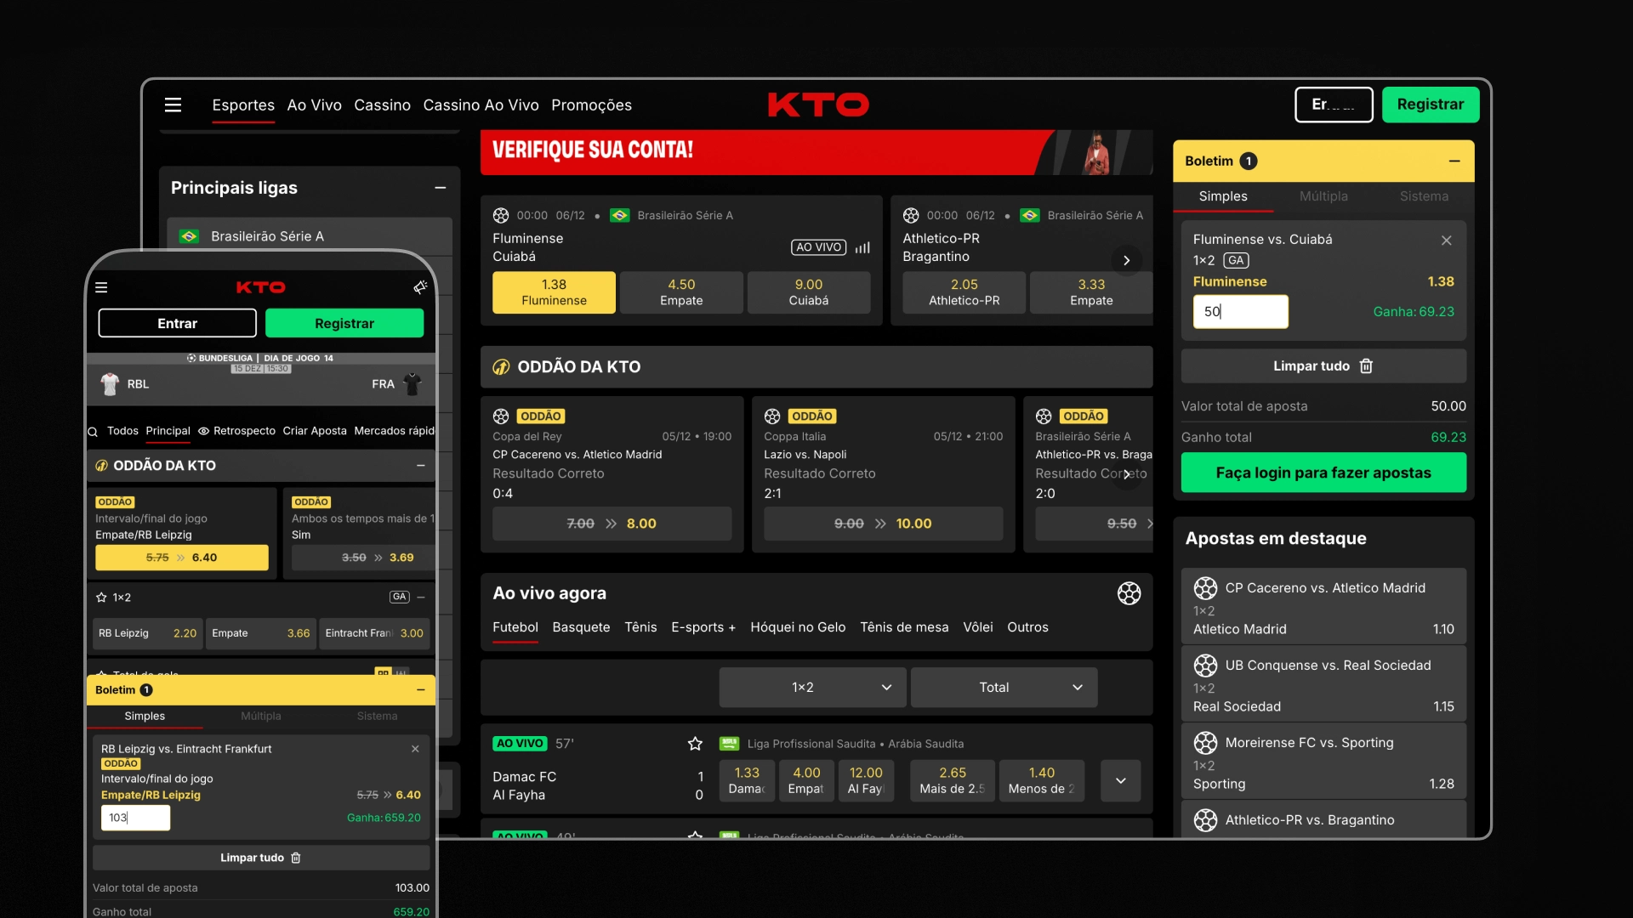Open the 1×2 market dropdown
Viewport: 1633px width, 918px height.
tap(812, 687)
